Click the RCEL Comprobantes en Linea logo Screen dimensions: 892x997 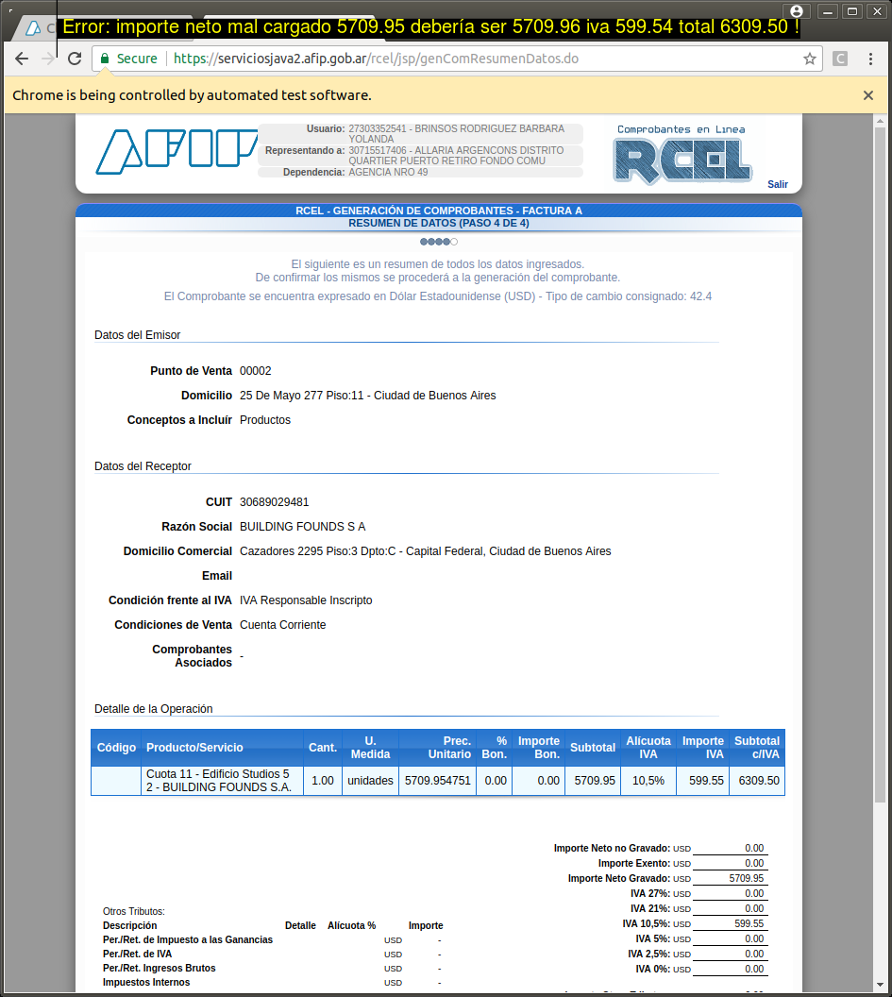(682, 155)
